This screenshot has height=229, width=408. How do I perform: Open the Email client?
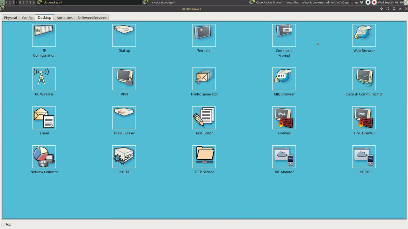tap(44, 118)
